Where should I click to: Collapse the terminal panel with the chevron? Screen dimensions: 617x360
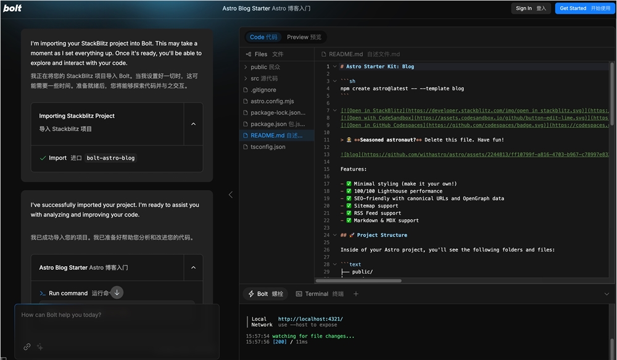[607, 294]
